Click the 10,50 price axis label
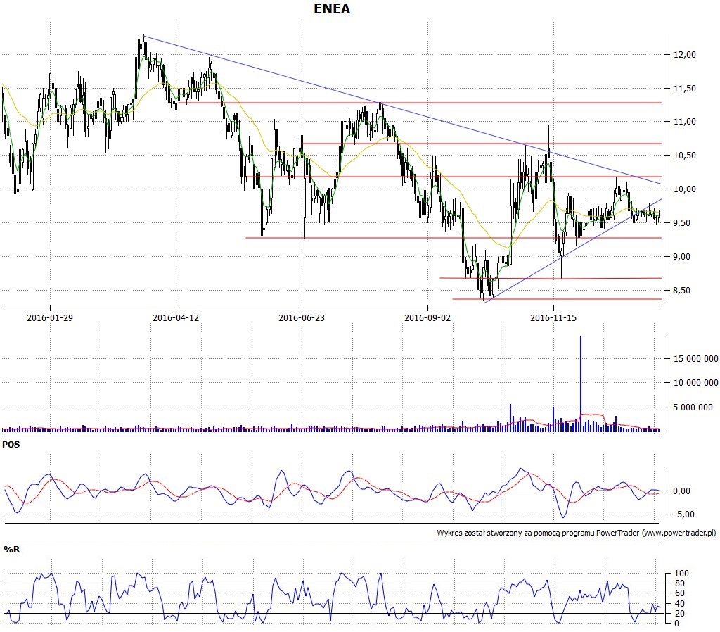 pos(685,156)
